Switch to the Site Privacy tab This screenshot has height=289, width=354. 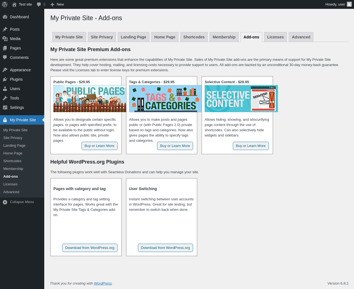tap(102, 37)
